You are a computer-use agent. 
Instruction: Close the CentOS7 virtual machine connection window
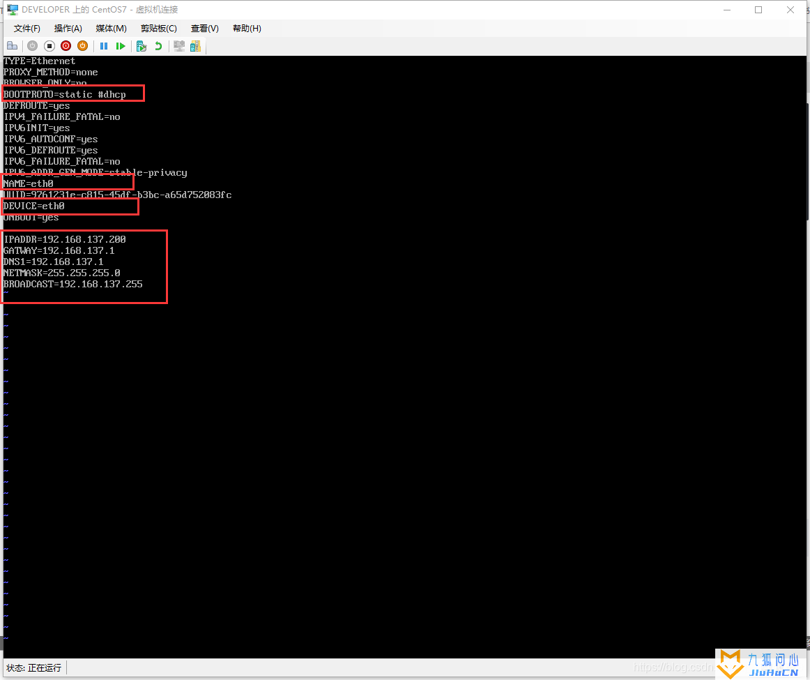[790, 10]
